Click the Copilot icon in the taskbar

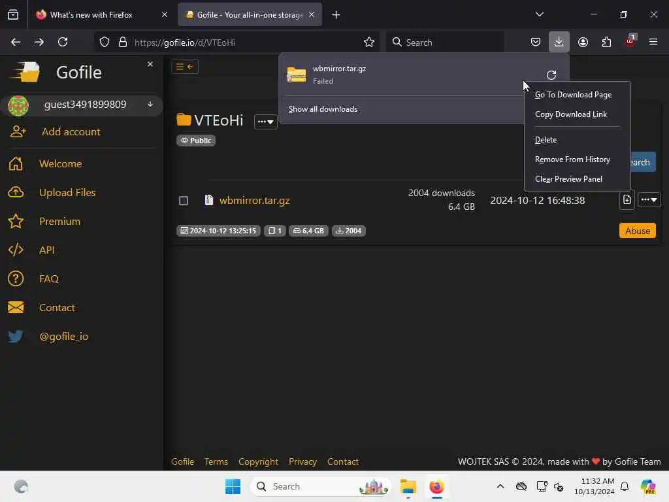point(648,486)
